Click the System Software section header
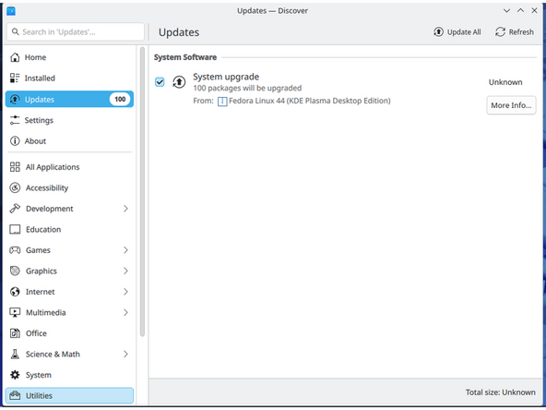546x410 pixels. pos(185,57)
